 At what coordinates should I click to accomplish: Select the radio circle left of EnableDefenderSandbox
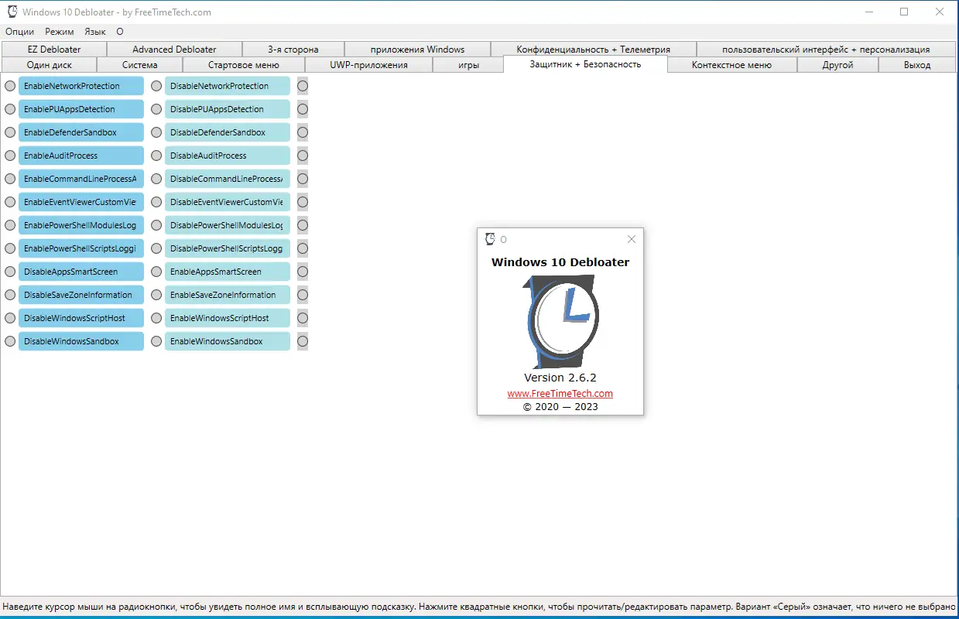pos(10,132)
